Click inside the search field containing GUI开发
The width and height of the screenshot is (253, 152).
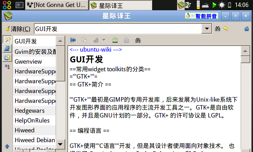pos(118,29)
